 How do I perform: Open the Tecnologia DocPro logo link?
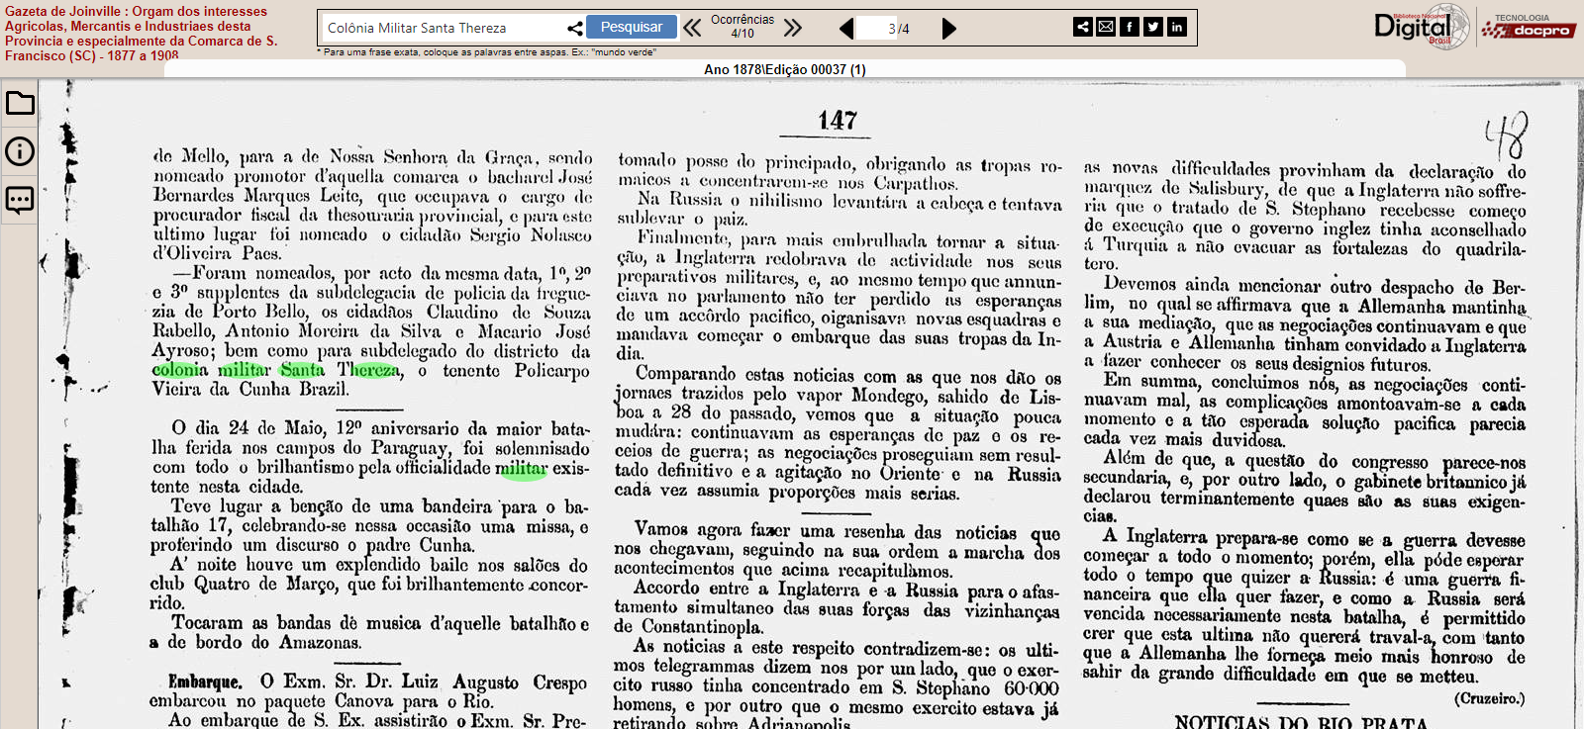[1529, 27]
